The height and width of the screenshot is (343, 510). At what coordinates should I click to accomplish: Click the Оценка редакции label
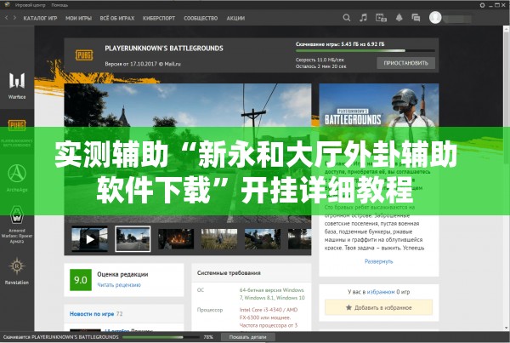[122, 274]
